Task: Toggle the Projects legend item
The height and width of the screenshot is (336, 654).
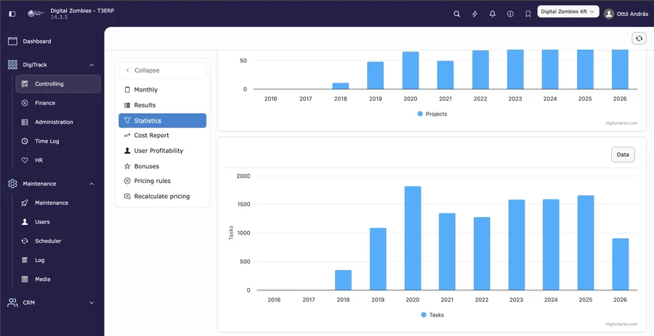Action: [432, 114]
